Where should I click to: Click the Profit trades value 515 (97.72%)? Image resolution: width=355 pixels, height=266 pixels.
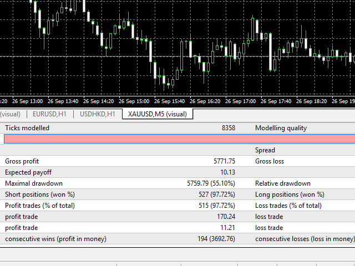coord(217,206)
